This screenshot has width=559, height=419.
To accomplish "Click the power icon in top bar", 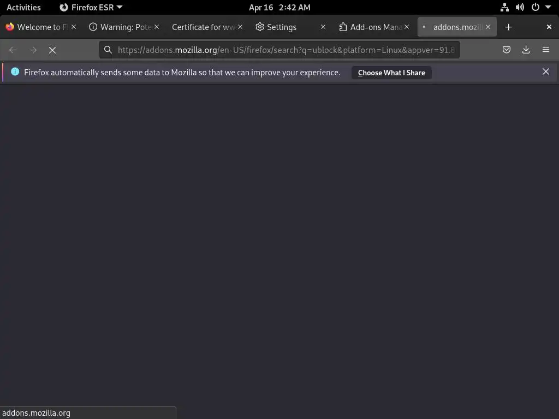I will point(535,7).
